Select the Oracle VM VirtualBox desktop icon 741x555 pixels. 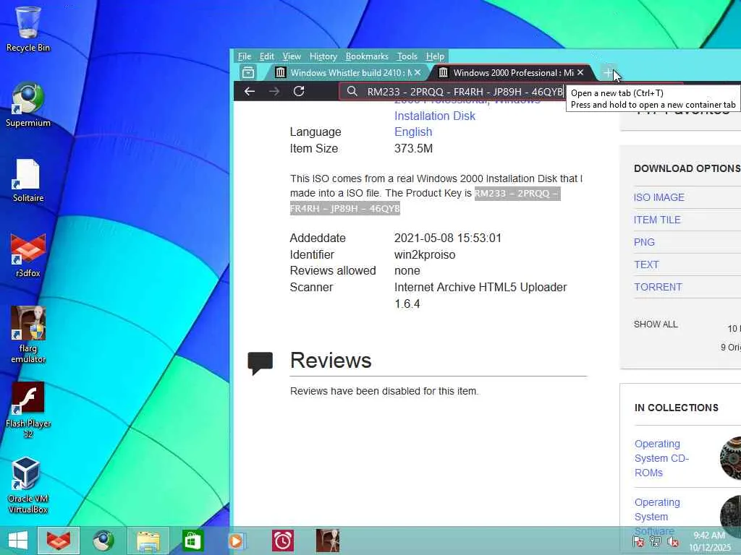(x=28, y=485)
